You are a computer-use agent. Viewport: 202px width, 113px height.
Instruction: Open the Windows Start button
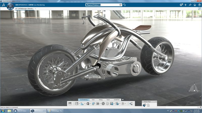pyautogui.click(x=3, y=111)
